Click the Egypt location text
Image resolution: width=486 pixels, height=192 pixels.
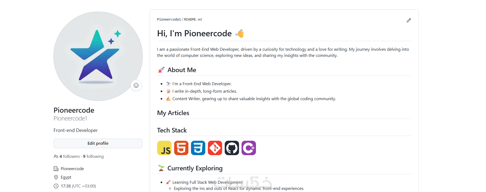66,177
